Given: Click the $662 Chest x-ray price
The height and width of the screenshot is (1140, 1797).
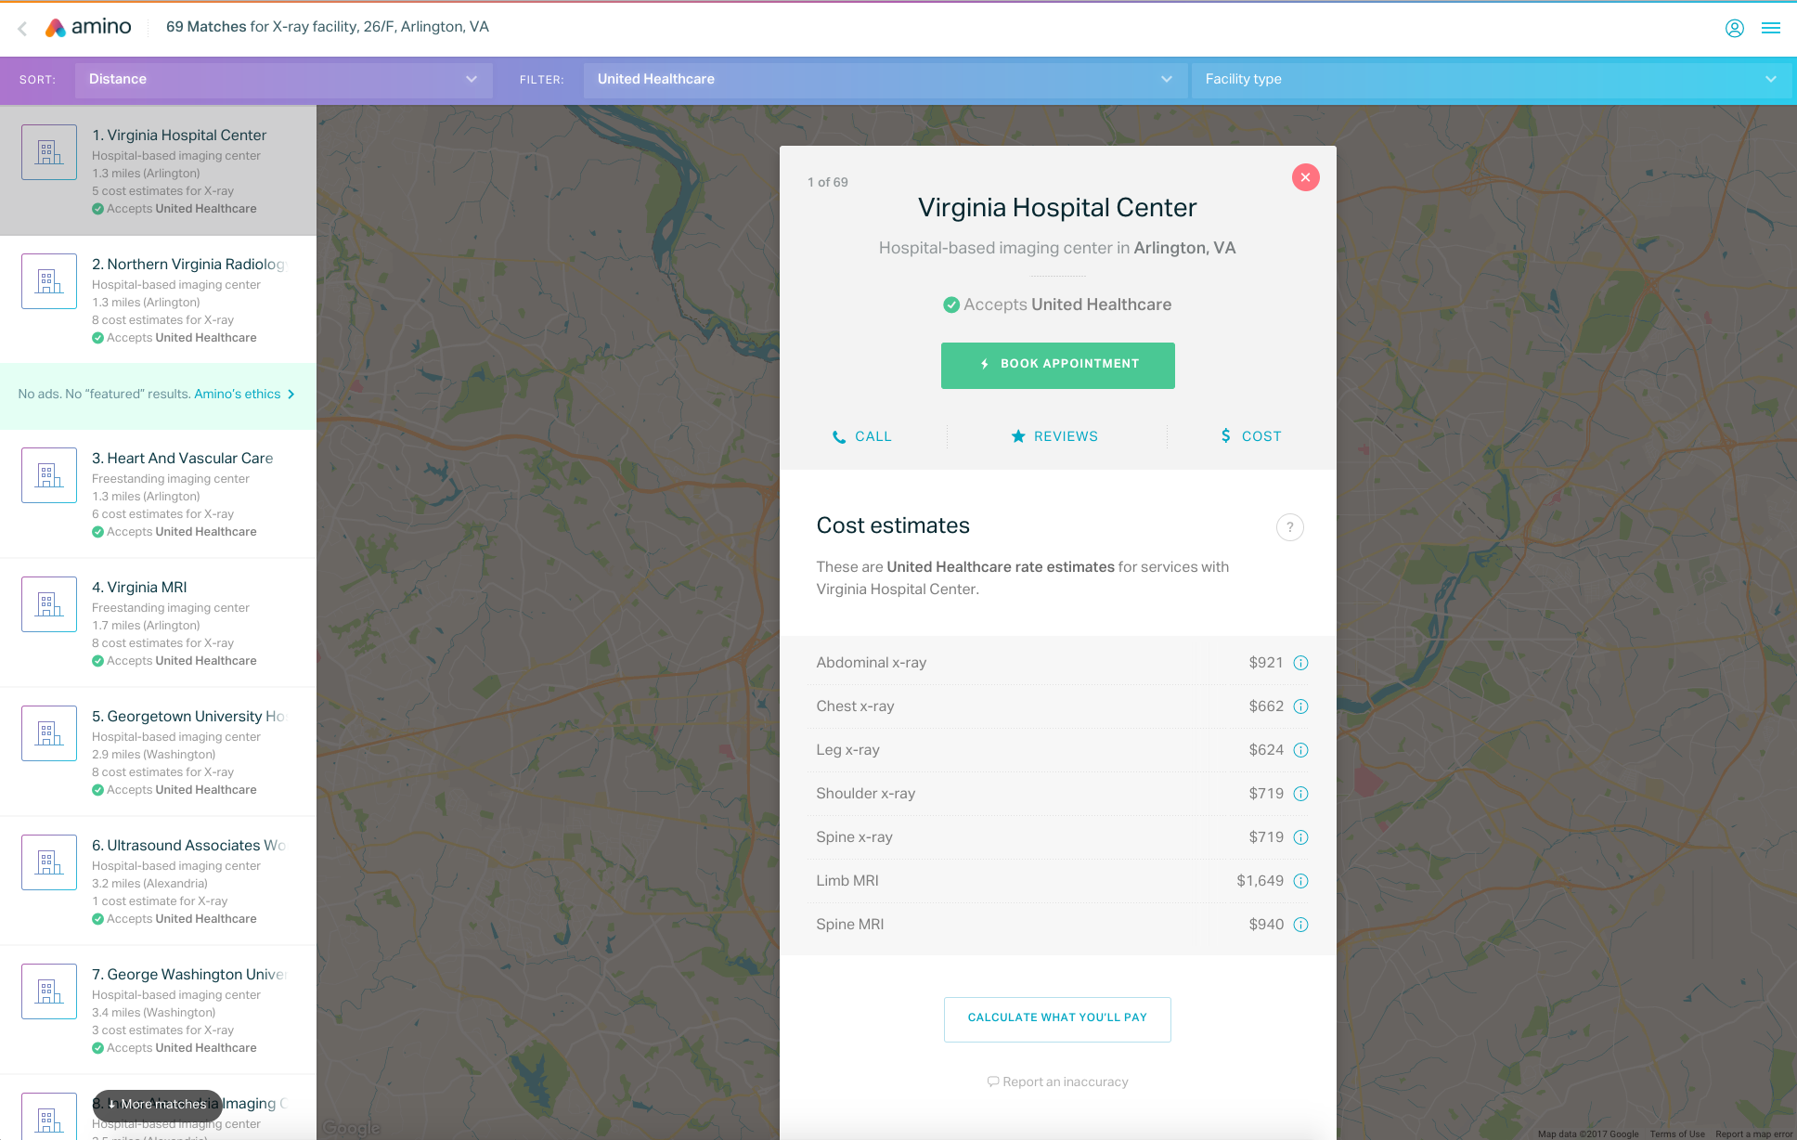Looking at the screenshot, I should (1266, 706).
